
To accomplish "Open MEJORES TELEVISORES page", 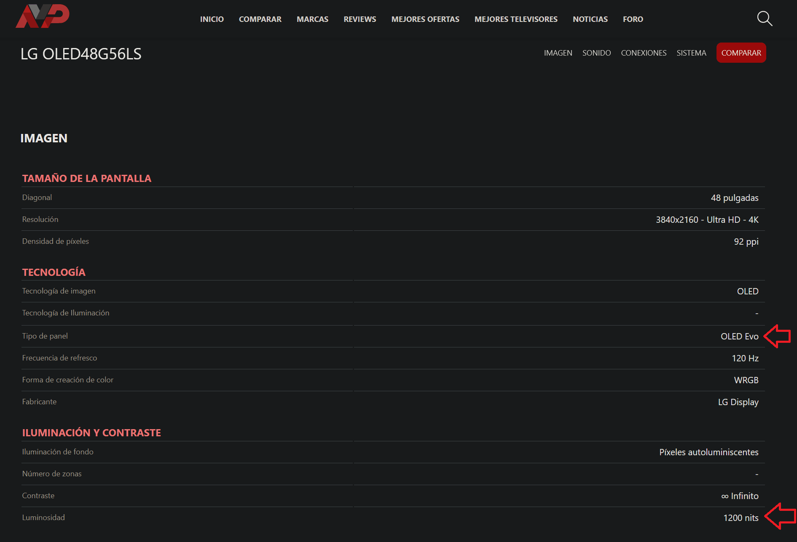I will (516, 19).
